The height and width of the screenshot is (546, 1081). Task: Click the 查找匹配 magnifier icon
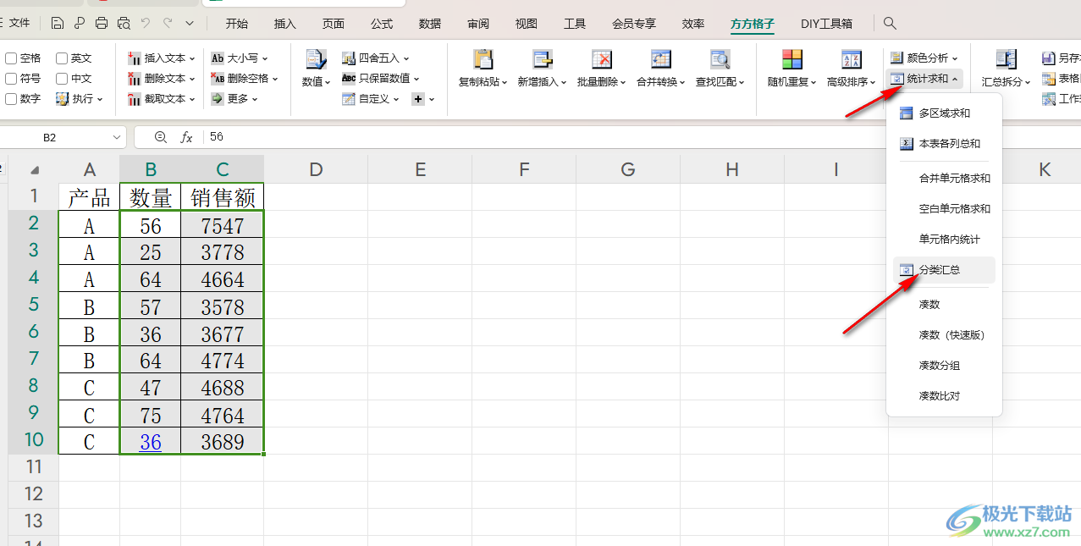tap(720, 60)
